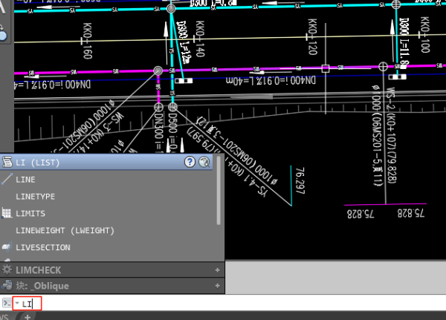Click the LIST command's list icon
Screen dimensions: 446x320
pyautogui.click(x=7, y=162)
